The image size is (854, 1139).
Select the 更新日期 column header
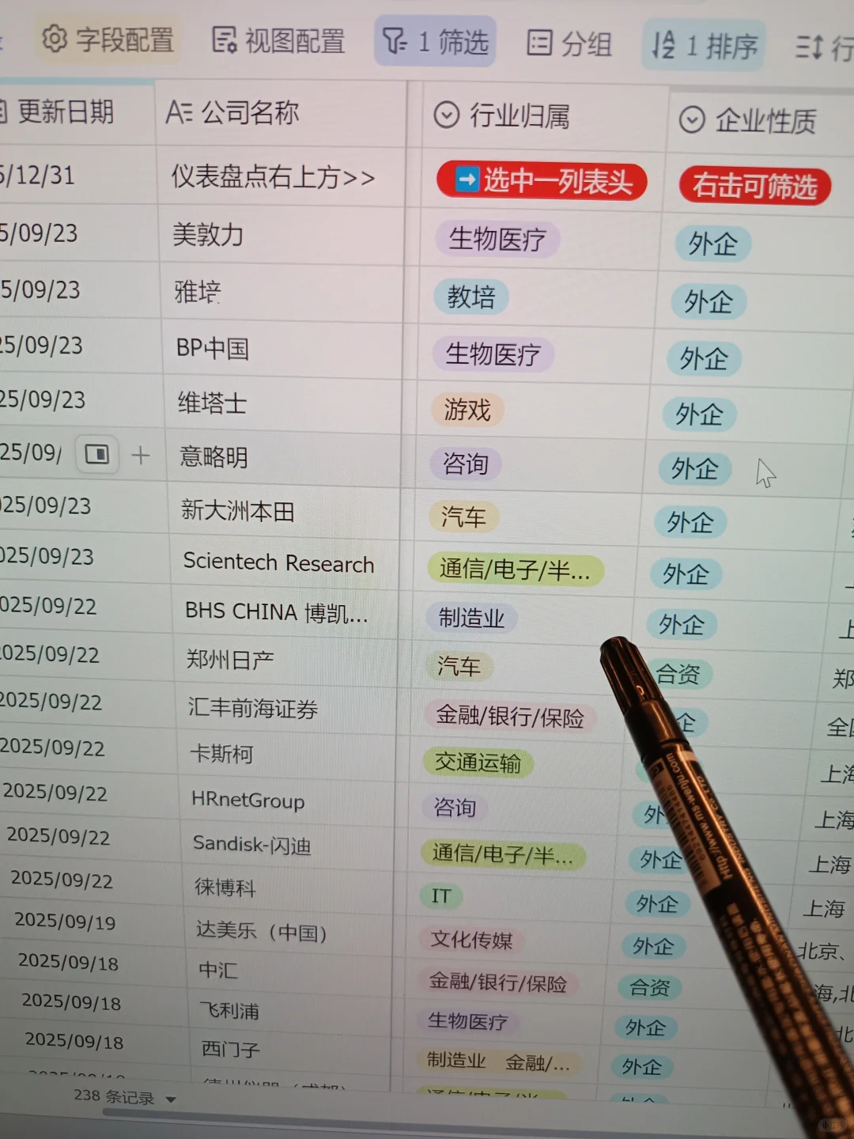[x=65, y=112]
